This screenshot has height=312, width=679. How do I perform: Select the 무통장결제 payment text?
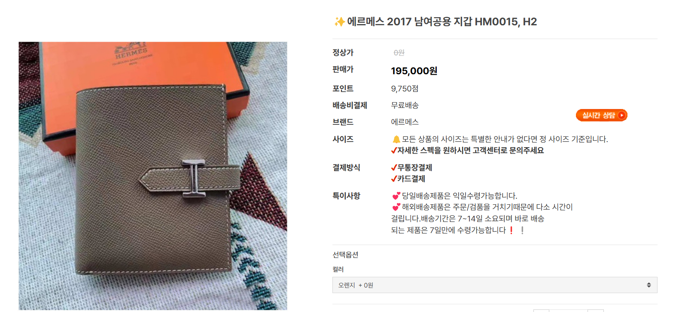[414, 167]
